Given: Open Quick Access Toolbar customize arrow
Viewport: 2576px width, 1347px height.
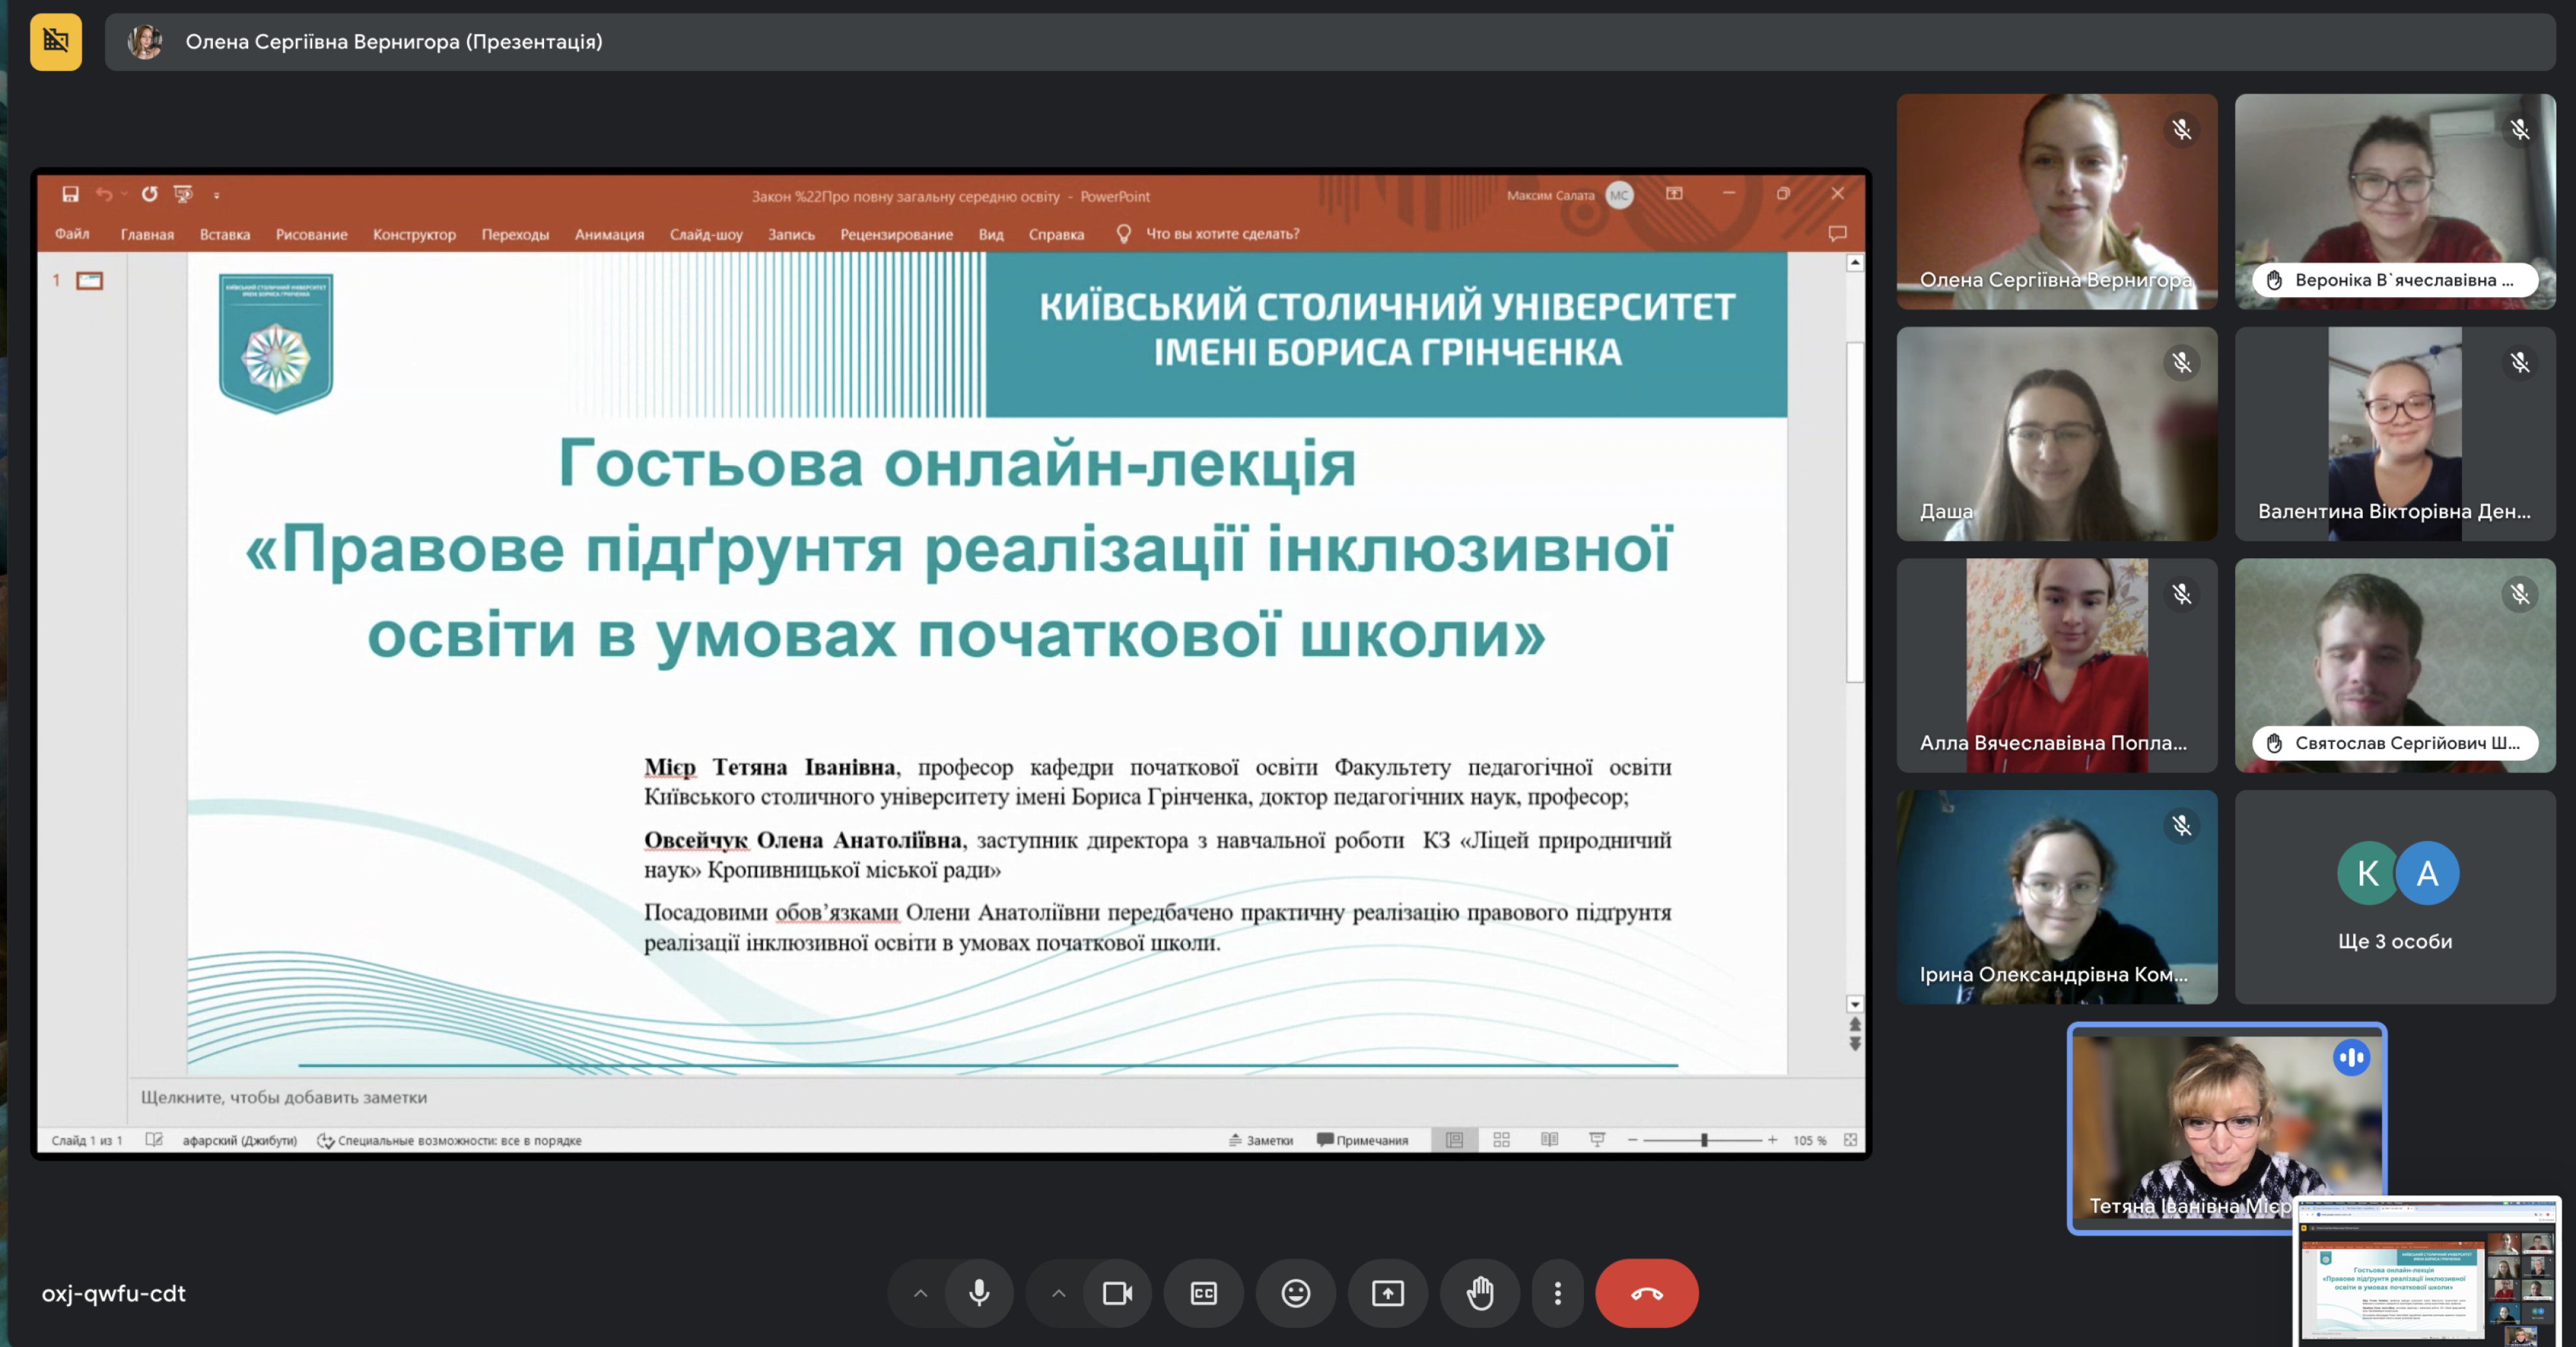Looking at the screenshot, I should pyautogui.click(x=217, y=196).
